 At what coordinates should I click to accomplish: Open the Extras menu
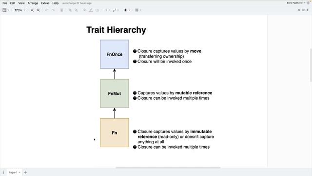click(45, 3)
